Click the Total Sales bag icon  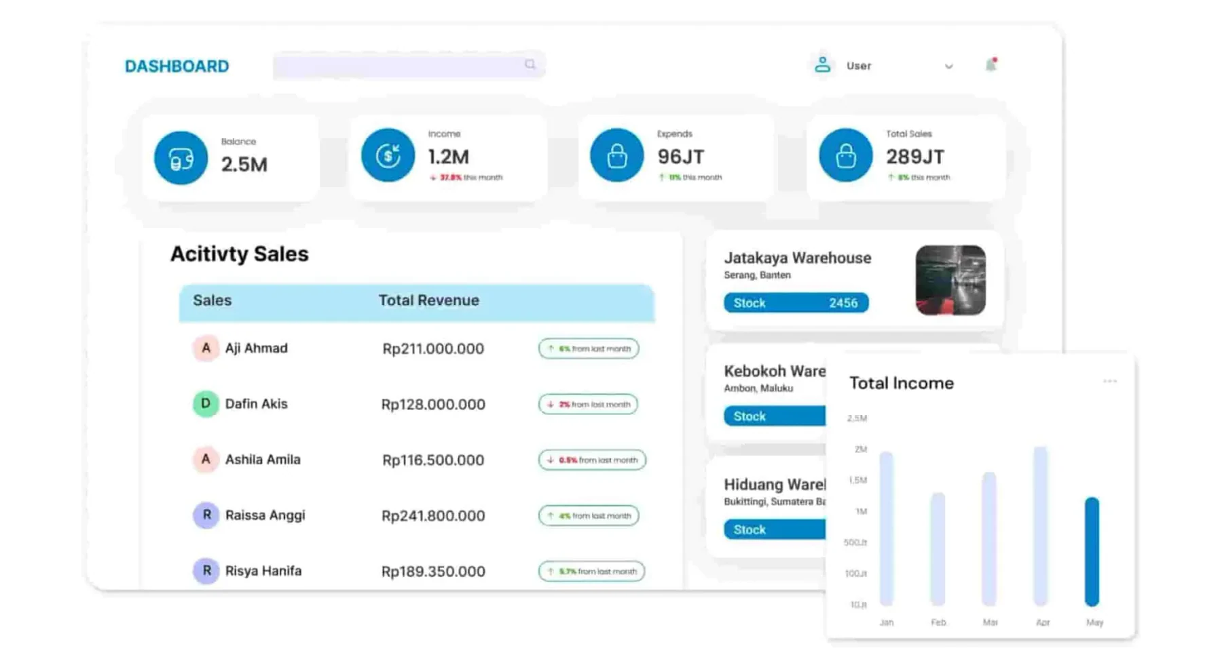click(x=845, y=155)
